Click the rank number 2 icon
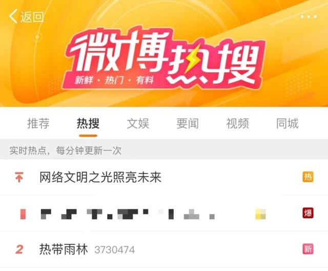The height and width of the screenshot is (271, 328). click(19, 249)
